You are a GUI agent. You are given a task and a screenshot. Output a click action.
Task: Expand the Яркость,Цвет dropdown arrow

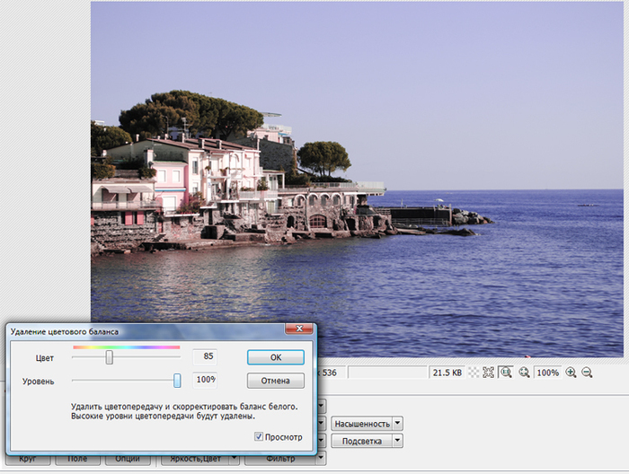click(235, 459)
